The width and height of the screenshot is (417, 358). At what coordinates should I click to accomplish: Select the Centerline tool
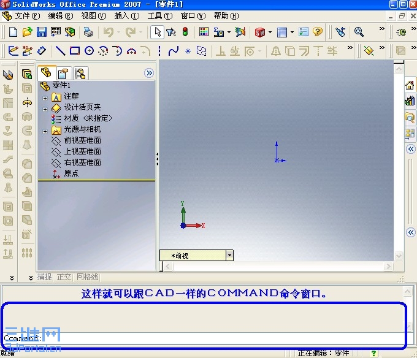point(159,51)
